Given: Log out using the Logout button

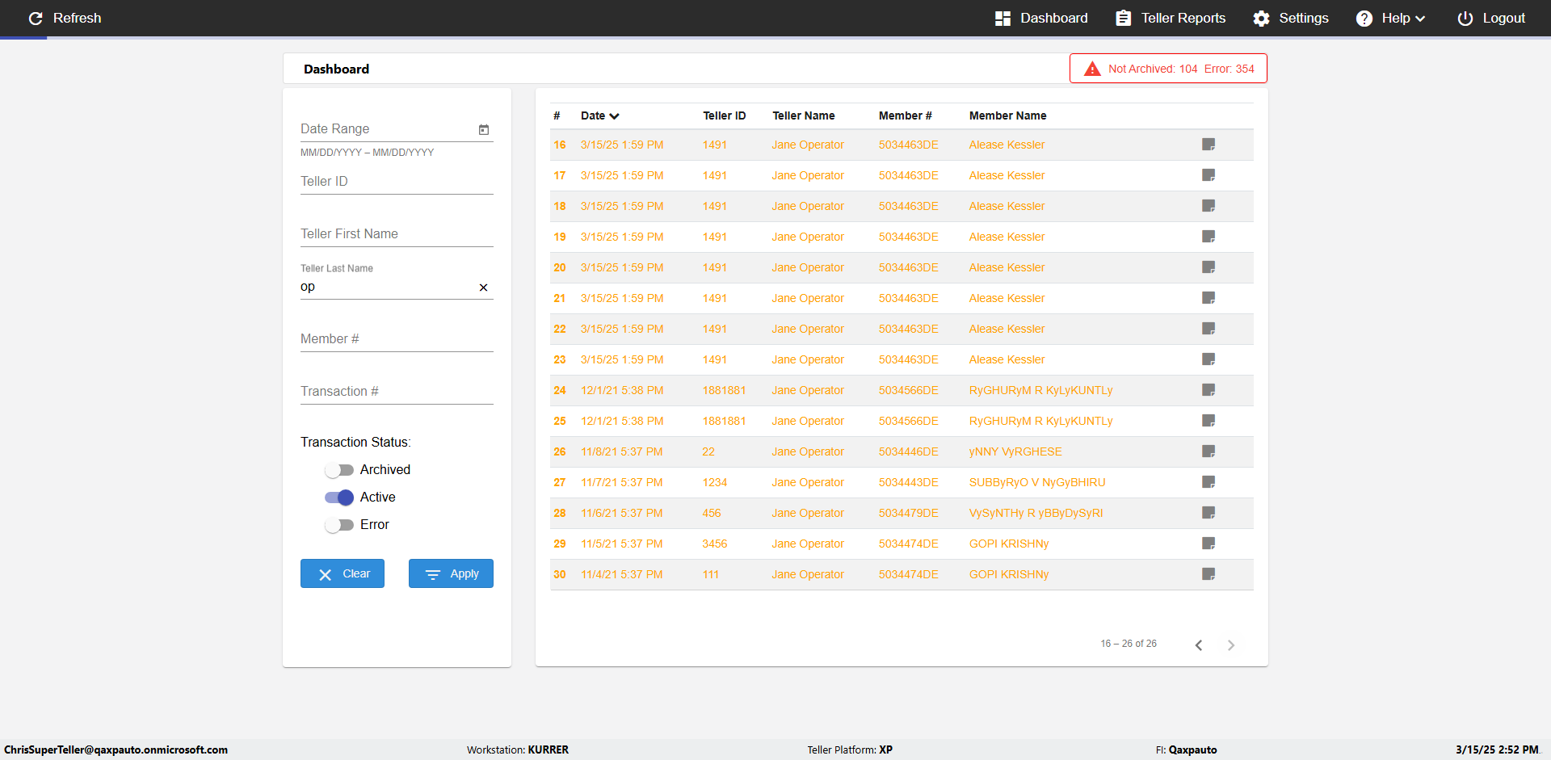Looking at the screenshot, I should tap(1491, 19).
